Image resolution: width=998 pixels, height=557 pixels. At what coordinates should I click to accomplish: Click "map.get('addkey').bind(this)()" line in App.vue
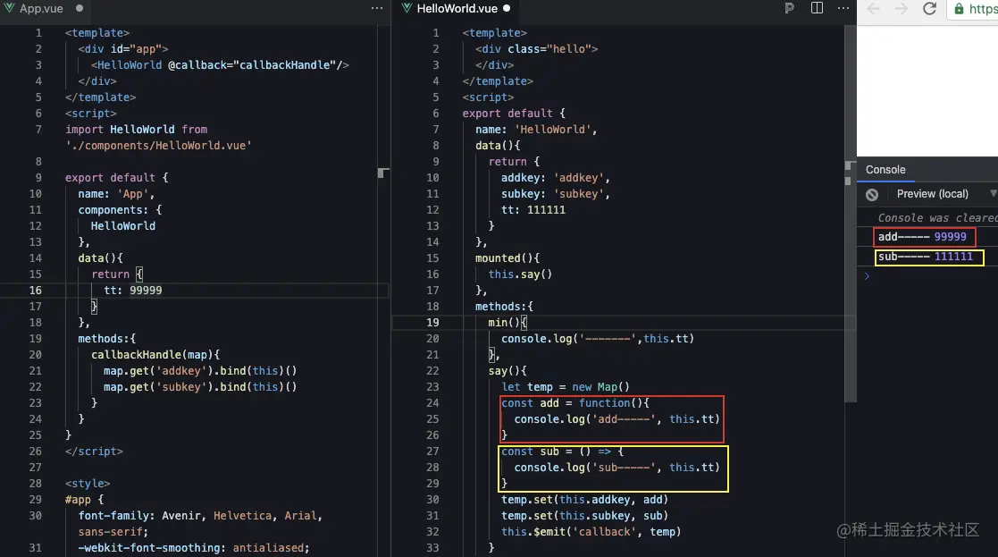[200, 370]
